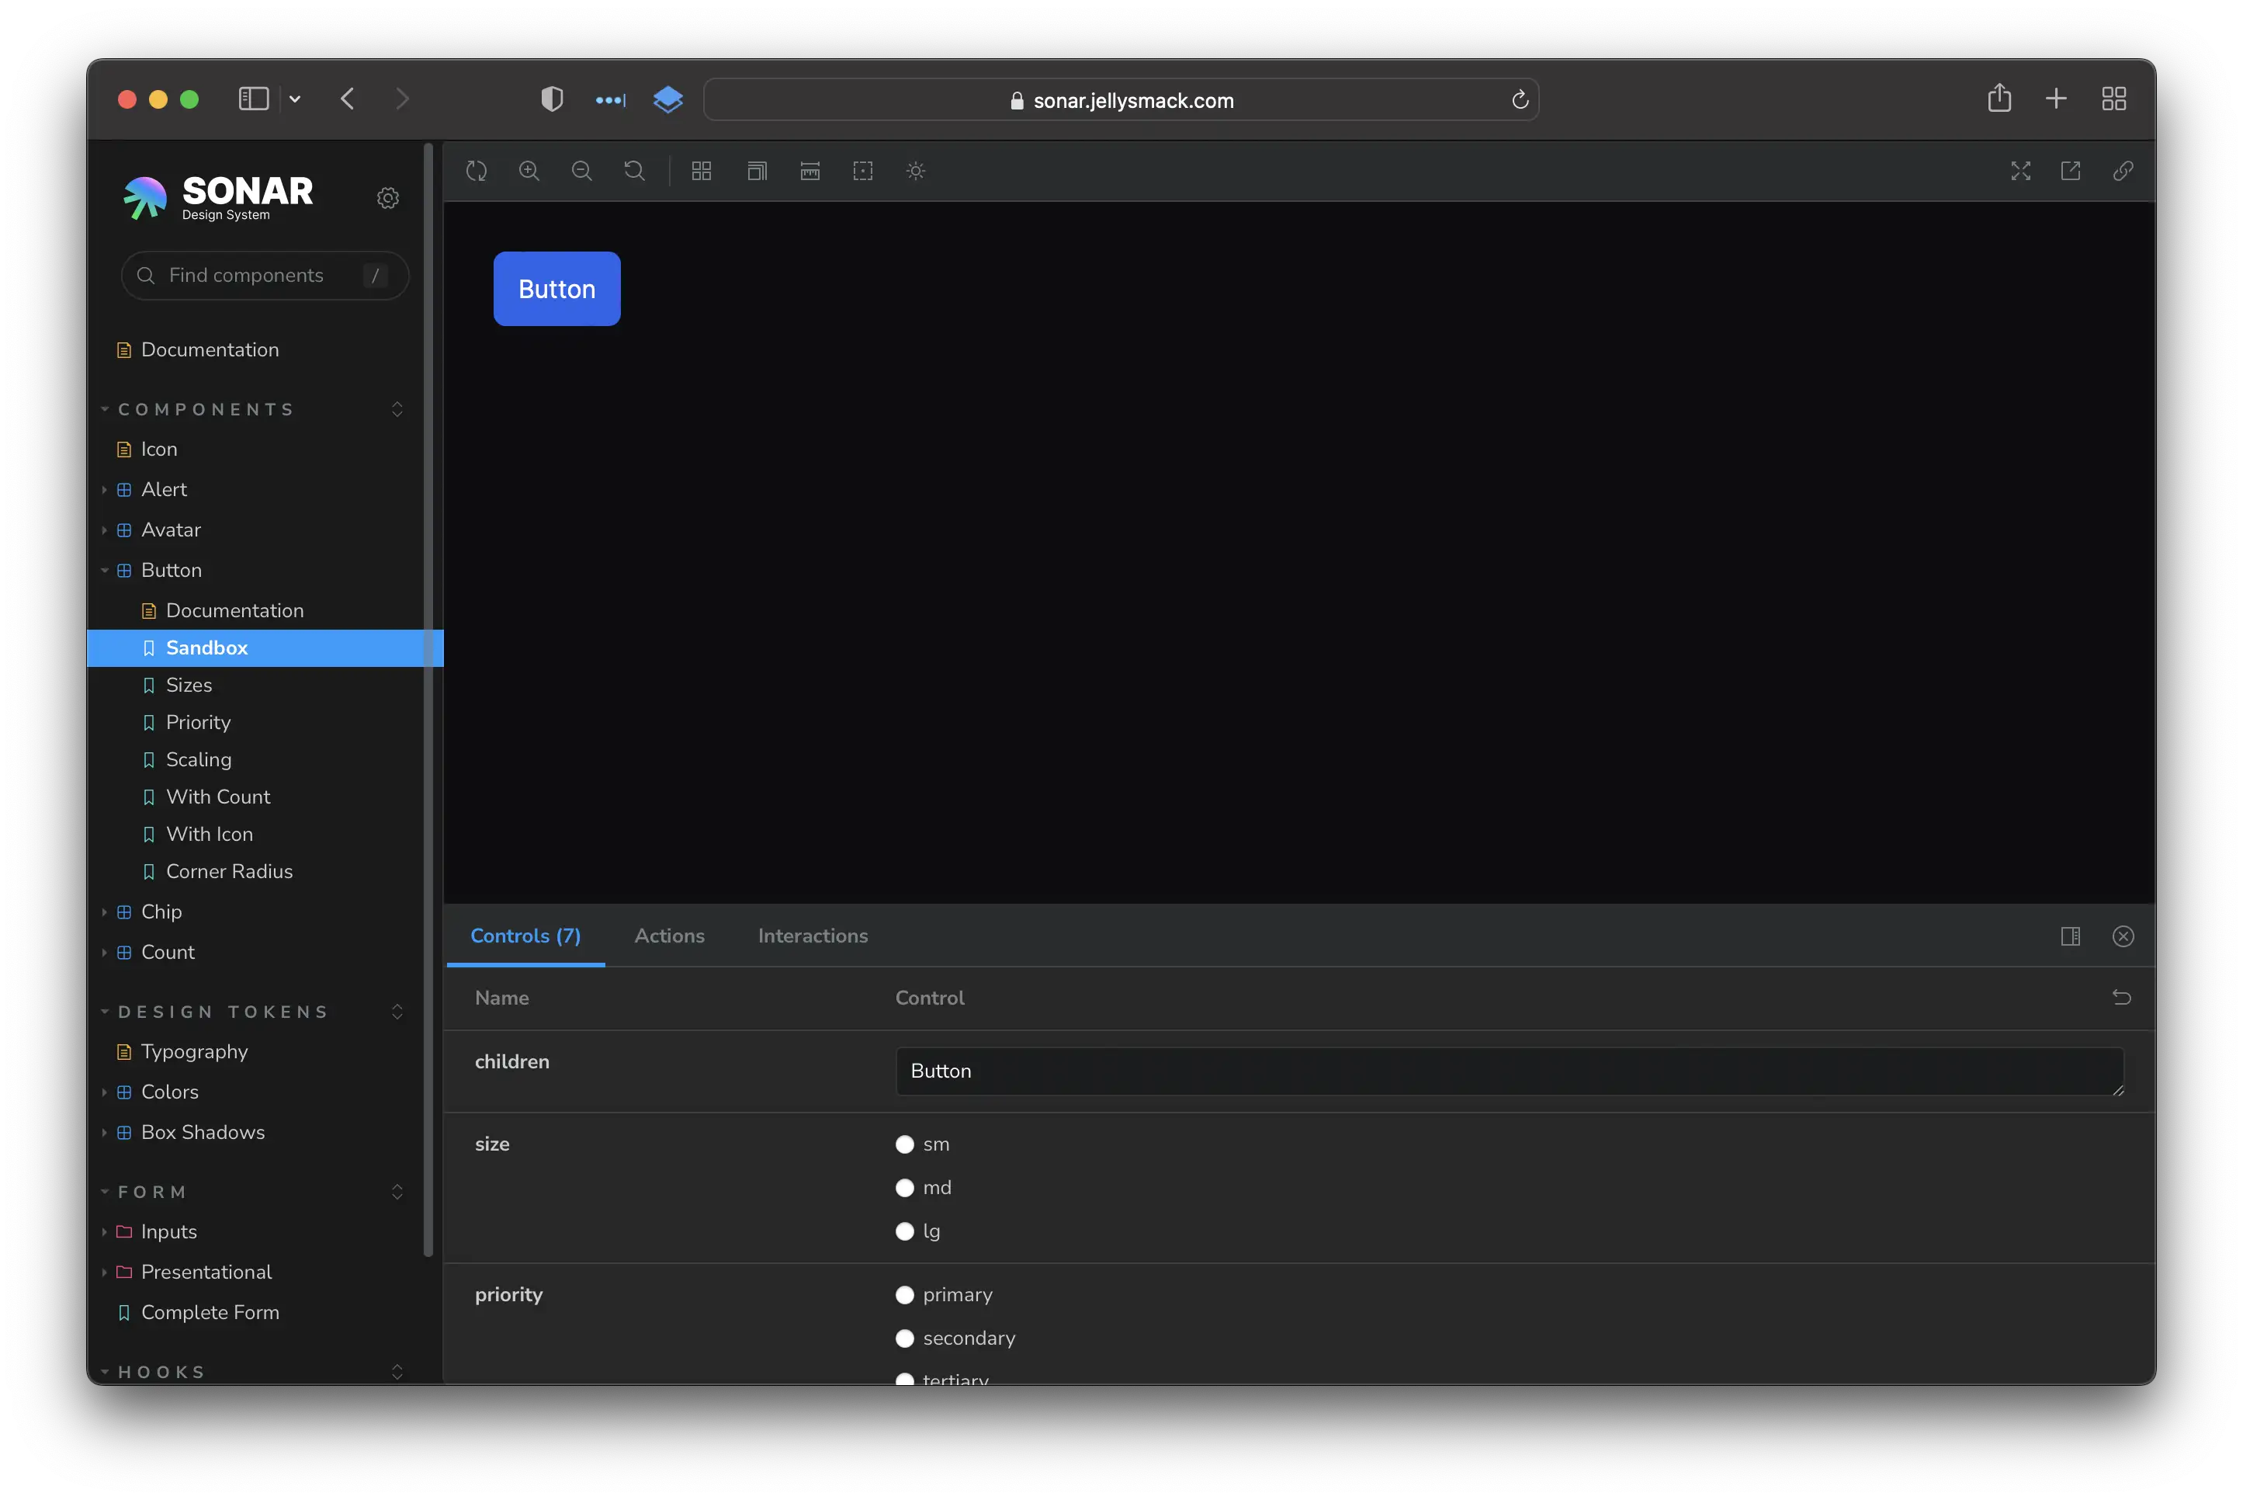Viewport: 2243px width, 1500px height.
Task: Expand the Chip component
Action: (104, 912)
